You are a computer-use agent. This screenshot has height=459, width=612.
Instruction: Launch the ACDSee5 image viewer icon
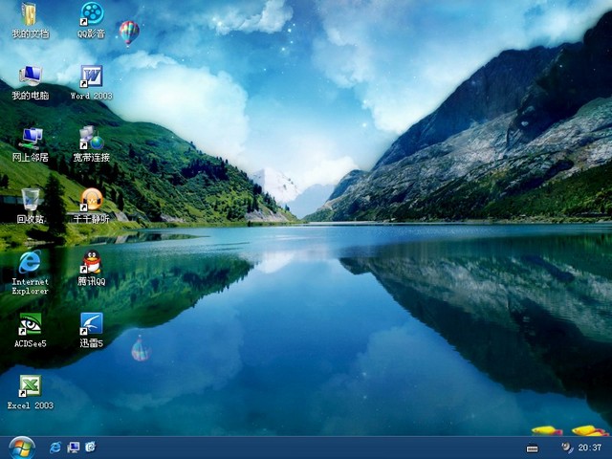click(x=30, y=324)
